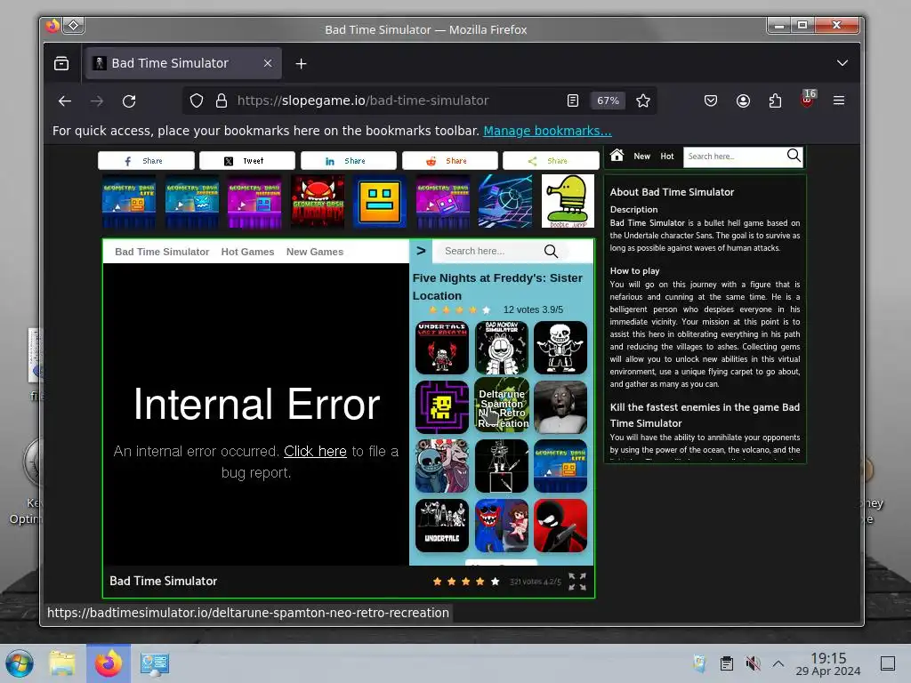This screenshot has height=683, width=911.
Task: Open the Hot link in top navigation
Action: coord(667,157)
